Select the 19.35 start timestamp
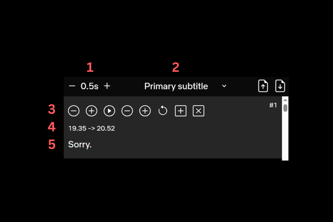 [x=77, y=128]
